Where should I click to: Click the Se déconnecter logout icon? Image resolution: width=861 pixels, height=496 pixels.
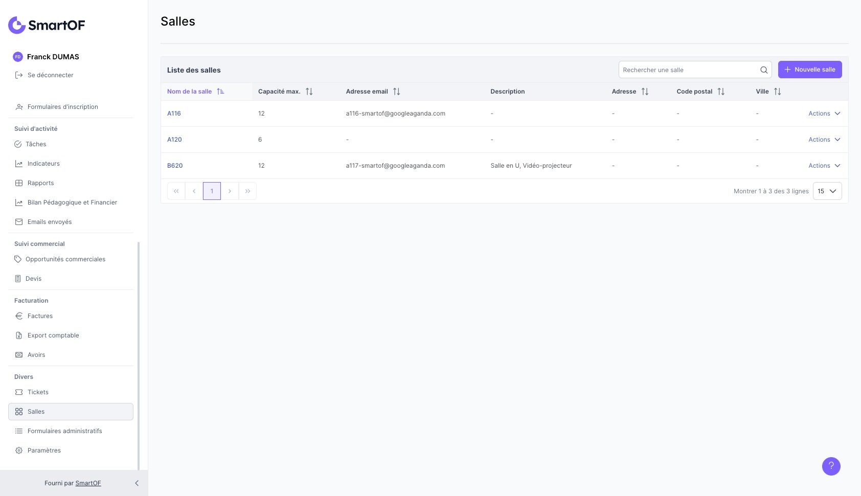point(19,75)
